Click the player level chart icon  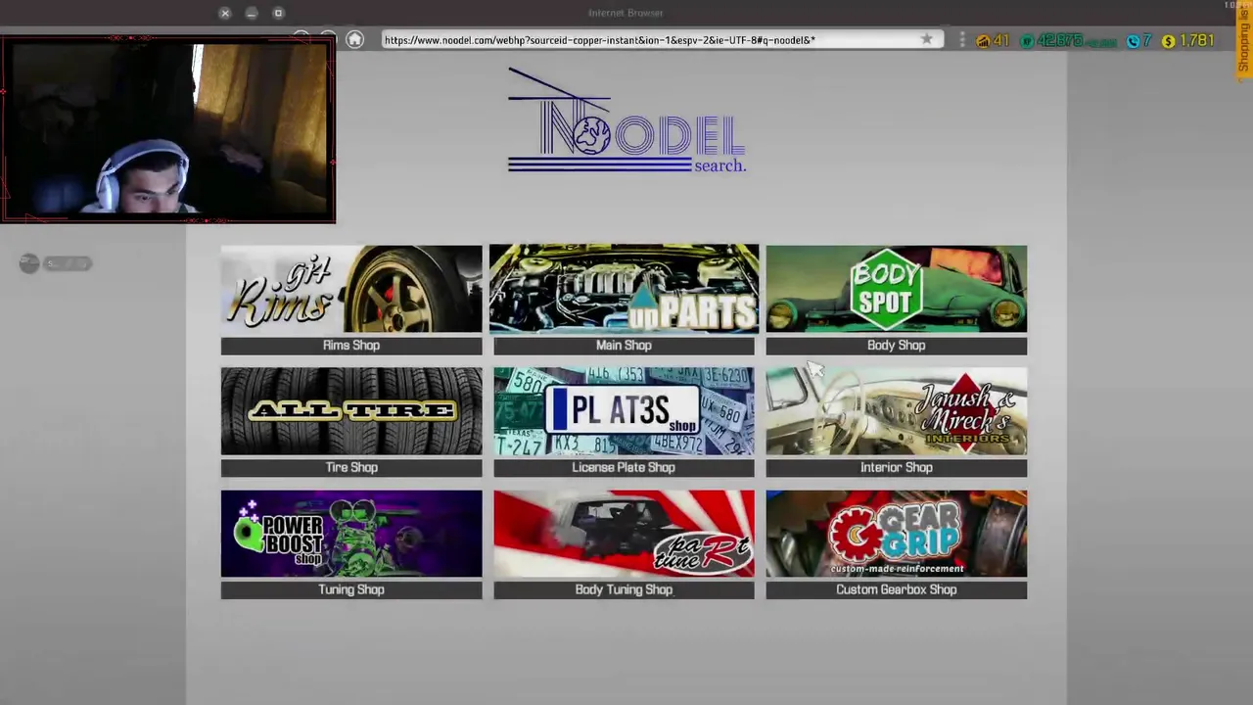click(x=983, y=41)
